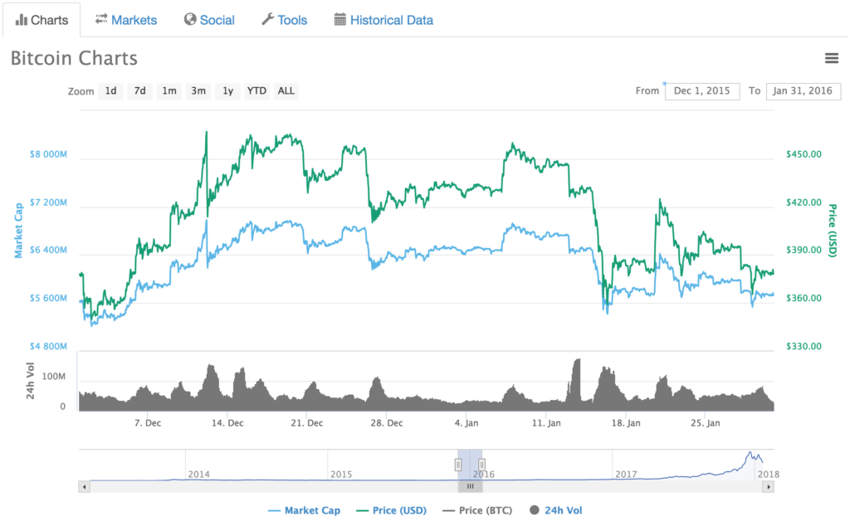The width and height of the screenshot is (850, 521).
Task: Open the Historical Data tab
Action: pos(383,20)
